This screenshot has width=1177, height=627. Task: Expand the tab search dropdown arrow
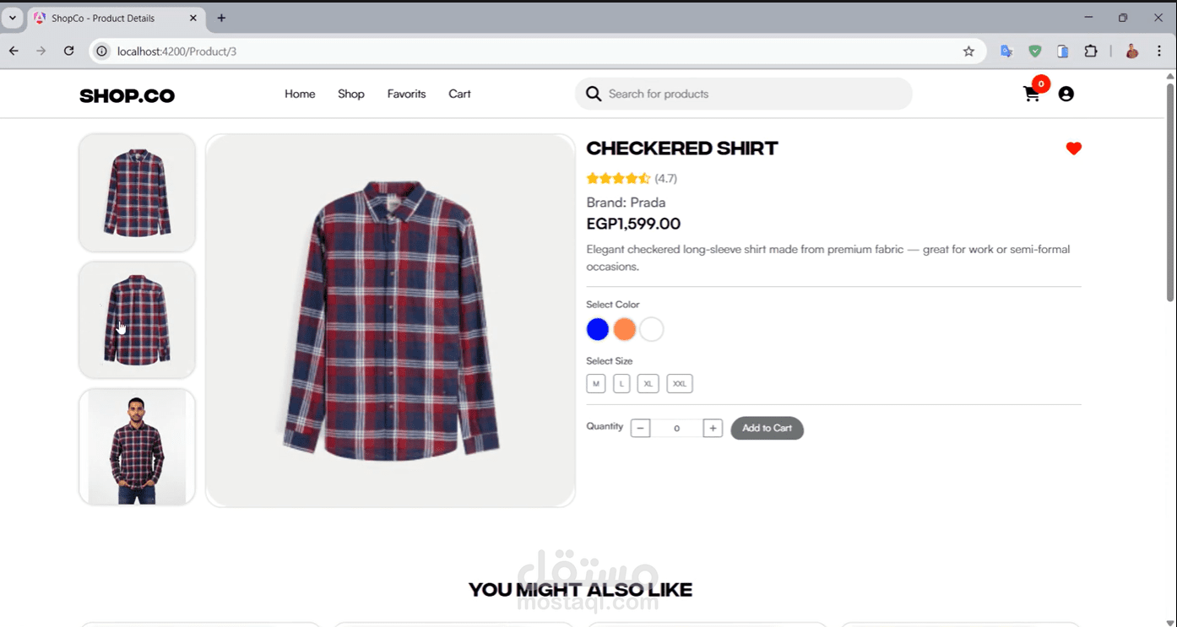point(13,18)
